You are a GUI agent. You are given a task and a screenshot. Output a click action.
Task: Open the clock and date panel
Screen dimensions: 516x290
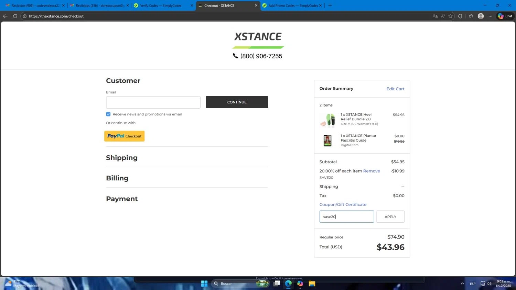[504, 283]
